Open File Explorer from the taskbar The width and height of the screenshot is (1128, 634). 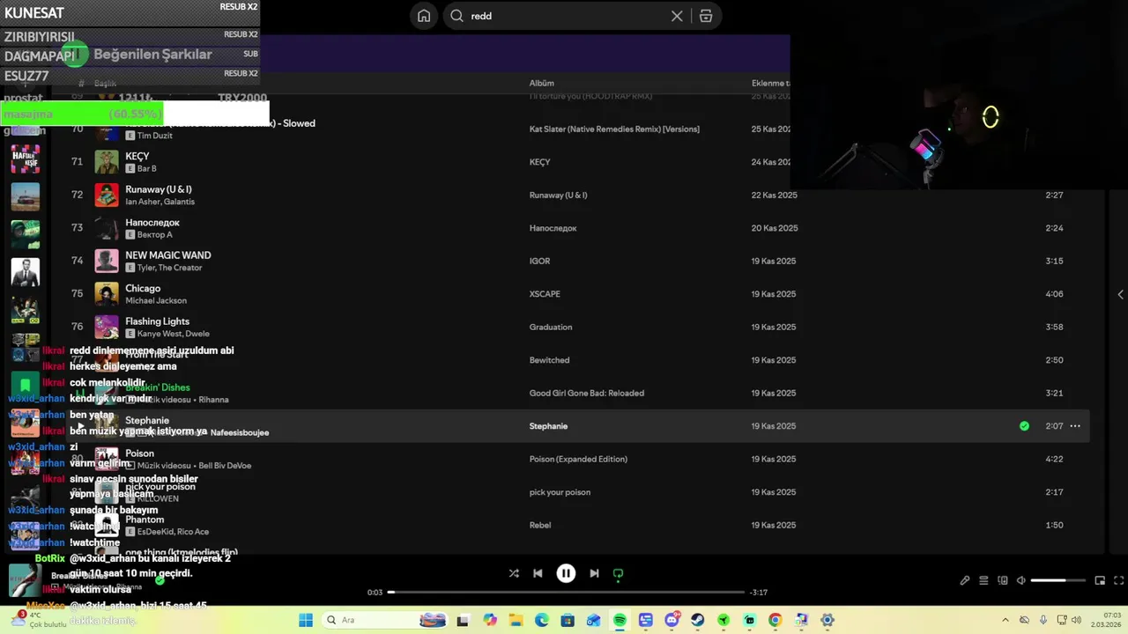[x=516, y=620]
